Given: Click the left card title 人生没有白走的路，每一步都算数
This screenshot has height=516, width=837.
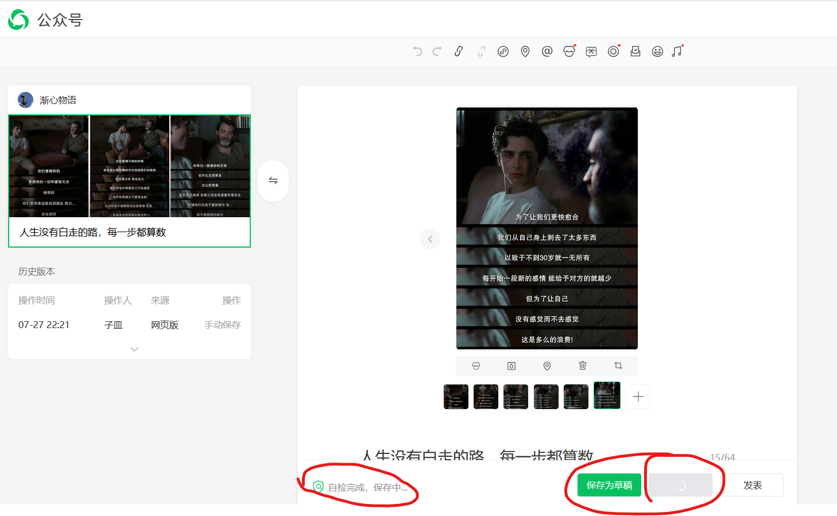Looking at the screenshot, I should 92,232.
